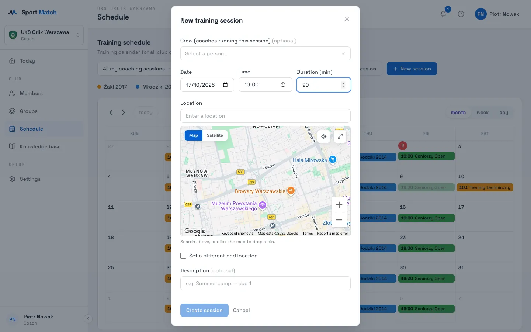Switch map to Satellite view
The height and width of the screenshot is (332, 531).
pos(215,135)
